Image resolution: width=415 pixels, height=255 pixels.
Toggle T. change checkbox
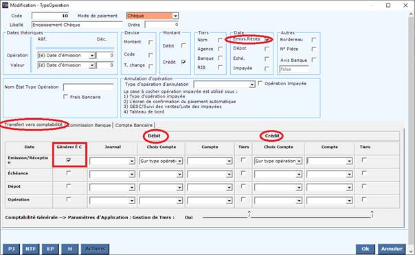(150, 66)
